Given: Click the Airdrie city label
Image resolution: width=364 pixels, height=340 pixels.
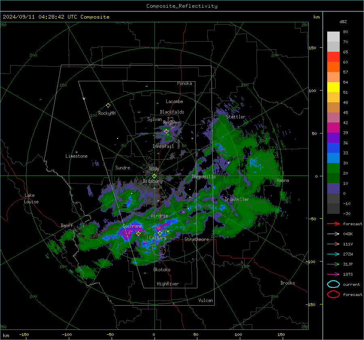Looking at the screenshot, I should tap(159, 216).
